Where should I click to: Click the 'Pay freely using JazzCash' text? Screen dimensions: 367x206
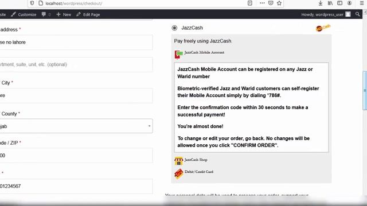202,41
